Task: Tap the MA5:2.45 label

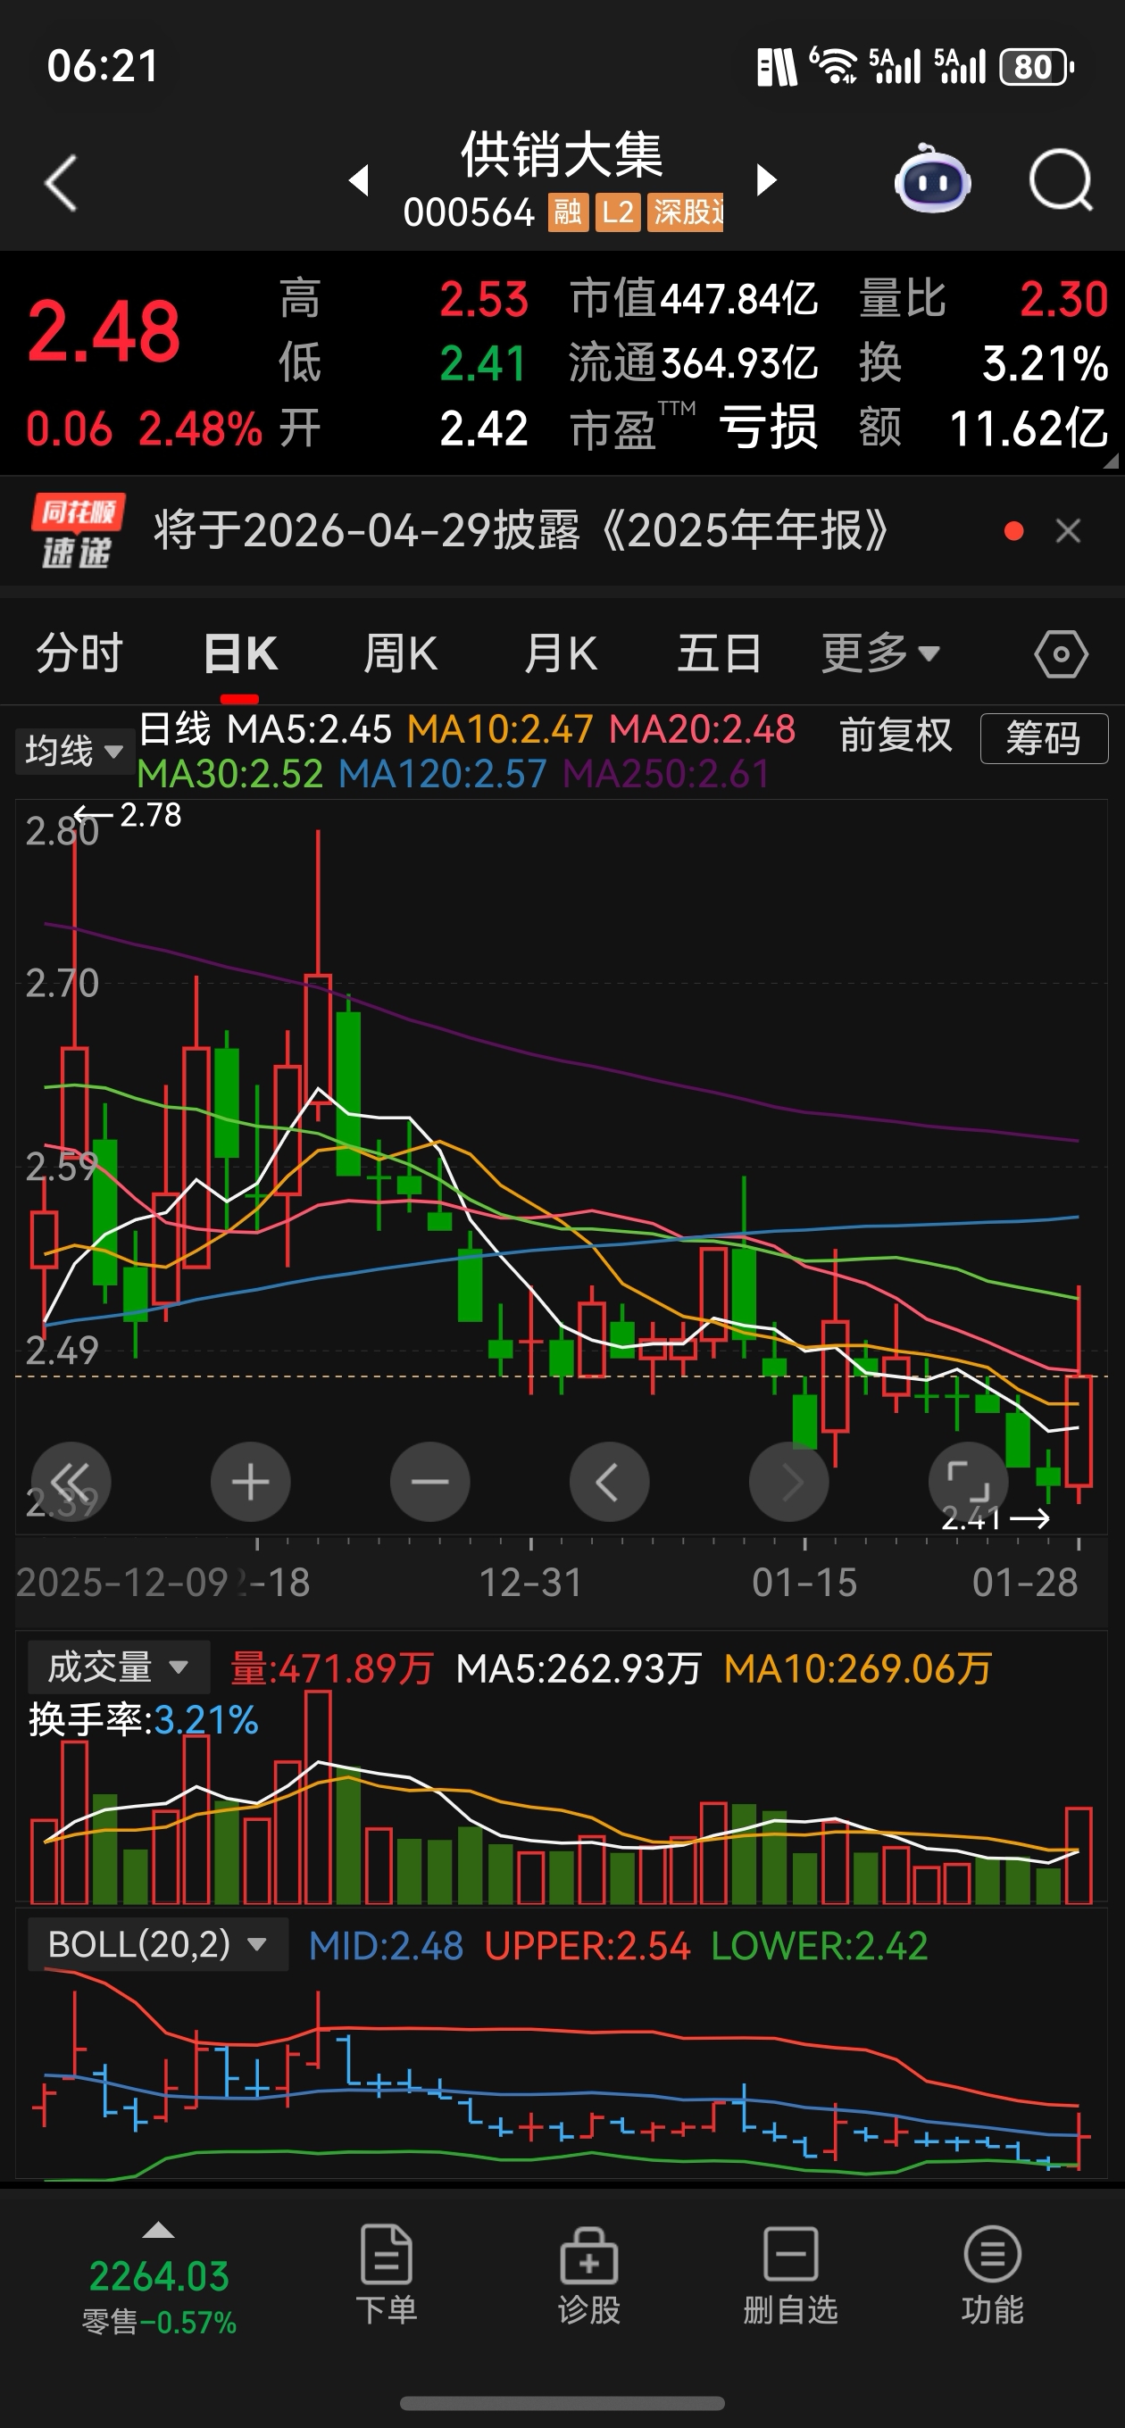Action: tap(309, 729)
